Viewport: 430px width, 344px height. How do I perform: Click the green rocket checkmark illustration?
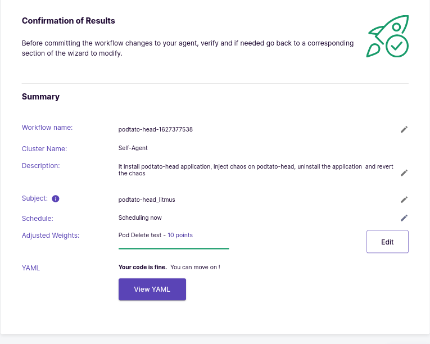(387, 36)
